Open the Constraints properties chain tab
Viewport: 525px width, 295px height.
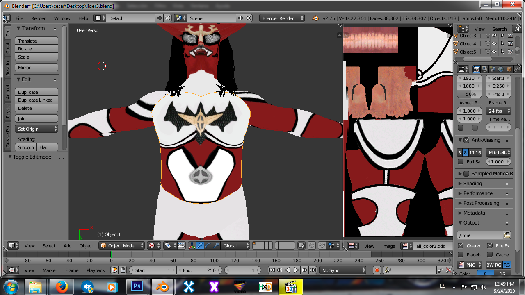coord(517,69)
